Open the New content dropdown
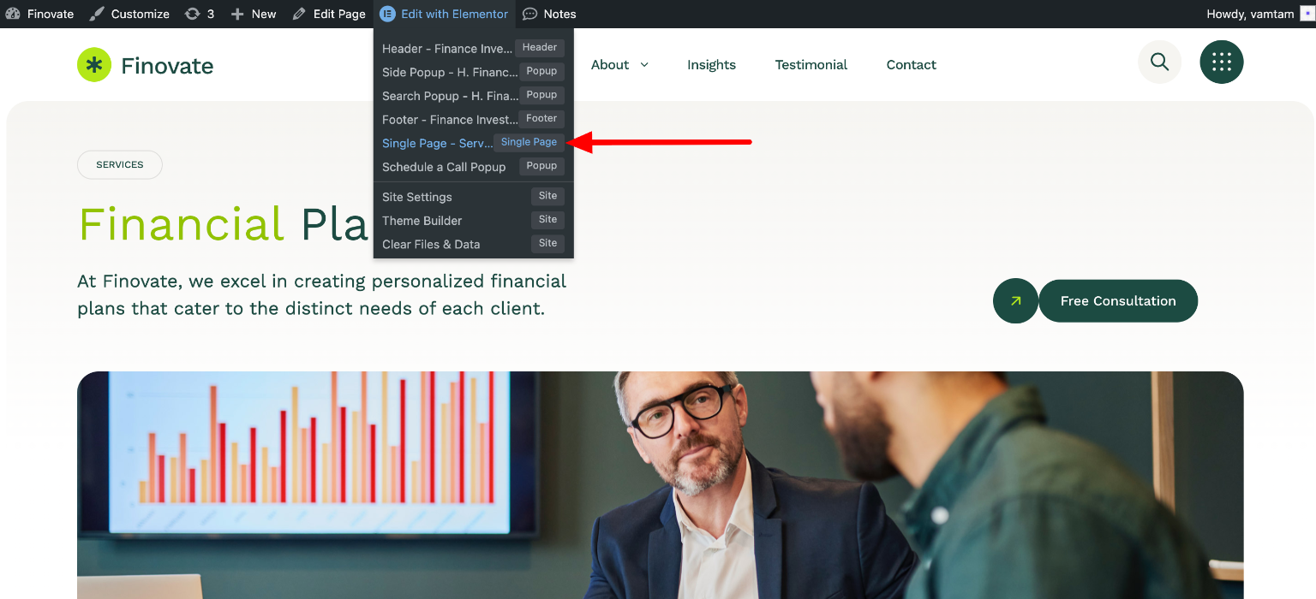Viewport: 1316px width, 599px height. (254, 14)
